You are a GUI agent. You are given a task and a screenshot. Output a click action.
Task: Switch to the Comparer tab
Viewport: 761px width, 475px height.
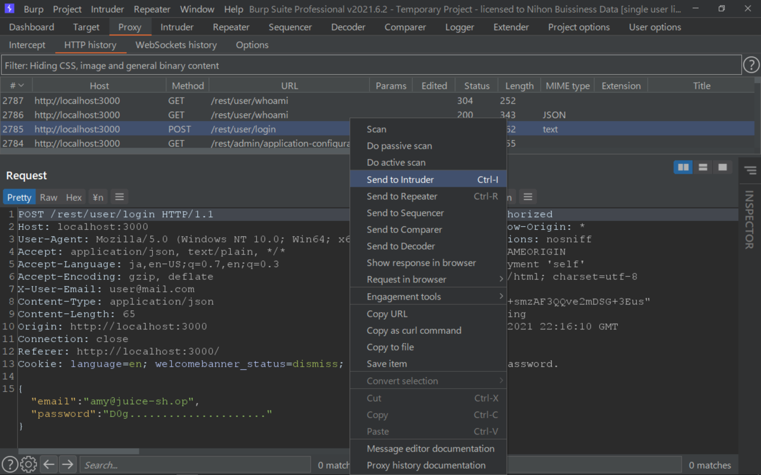coord(405,27)
